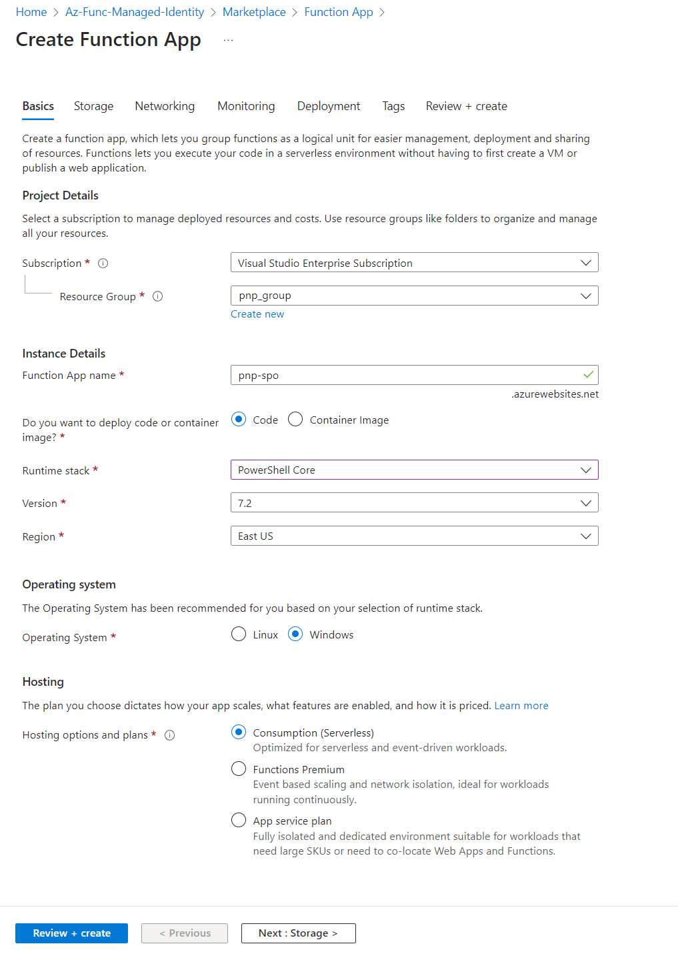
Task: Click the Resource Group info icon
Action: coord(158,297)
